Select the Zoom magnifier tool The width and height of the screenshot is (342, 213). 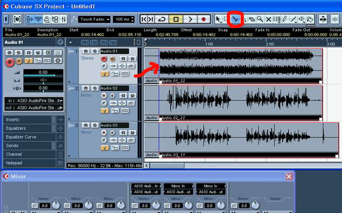coord(260,19)
